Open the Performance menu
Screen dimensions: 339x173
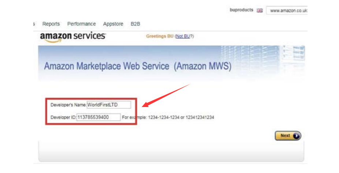coord(82,24)
